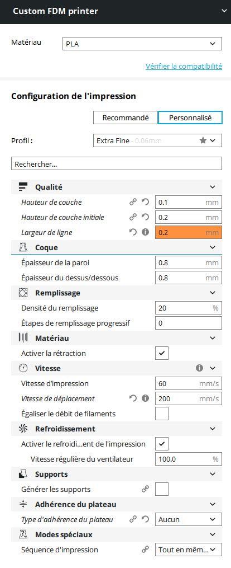
Task: Open Vérifier la compatibilité link
Action: (x=184, y=66)
